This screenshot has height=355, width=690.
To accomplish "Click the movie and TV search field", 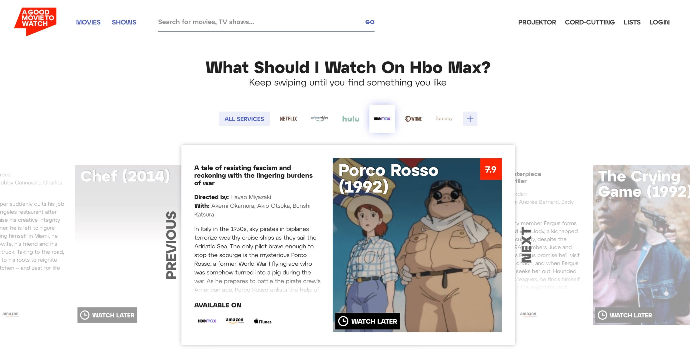I will [259, 22].
